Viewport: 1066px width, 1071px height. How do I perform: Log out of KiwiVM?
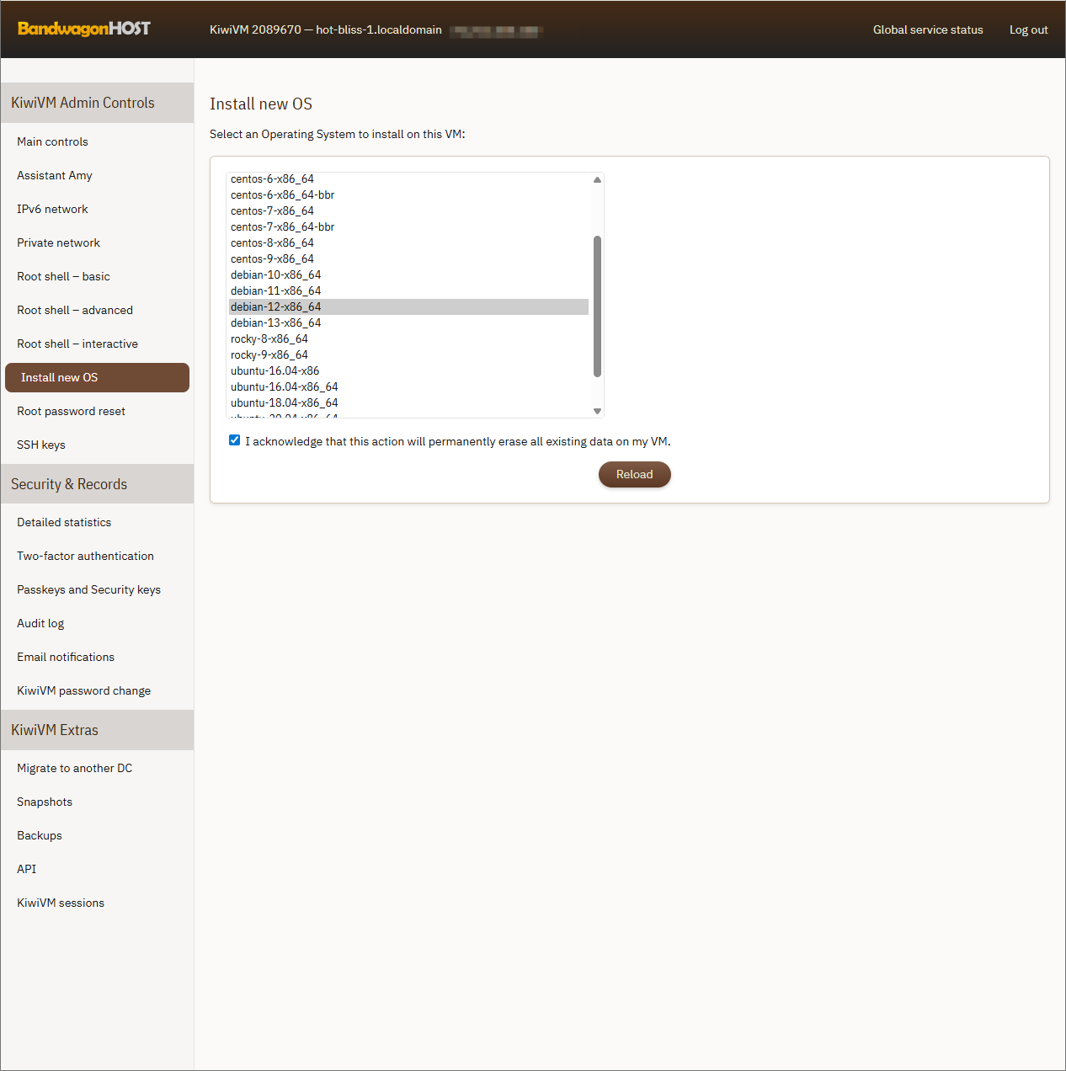coord(1028,29)
